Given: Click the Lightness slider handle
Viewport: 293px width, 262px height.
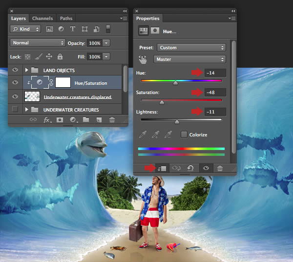Looking at the screenshot, I should [x=177, y=122].
